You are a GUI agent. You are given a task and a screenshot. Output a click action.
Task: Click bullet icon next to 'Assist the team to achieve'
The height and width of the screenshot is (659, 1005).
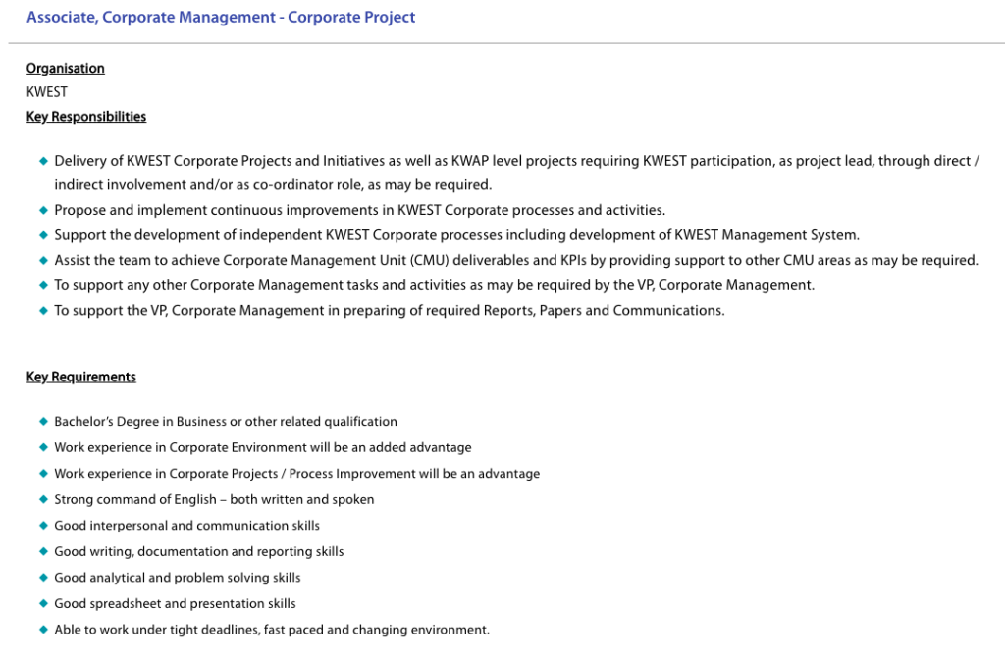click(x=43, y=261)
